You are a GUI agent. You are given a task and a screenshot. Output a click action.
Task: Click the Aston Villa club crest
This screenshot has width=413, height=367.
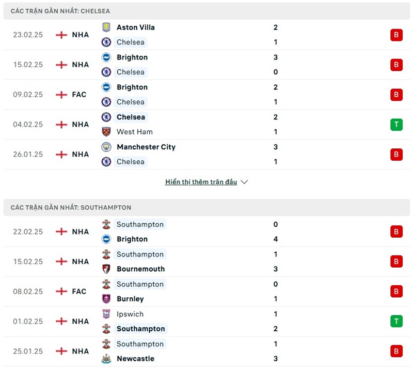point(106,27)
